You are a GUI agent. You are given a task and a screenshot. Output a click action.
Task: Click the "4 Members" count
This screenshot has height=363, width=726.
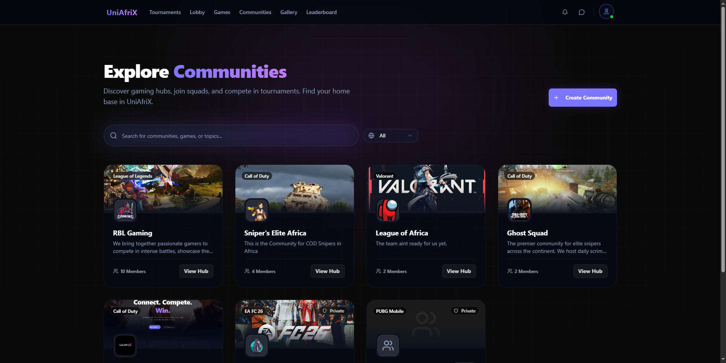pyautogui.click(x=264, y=271)
